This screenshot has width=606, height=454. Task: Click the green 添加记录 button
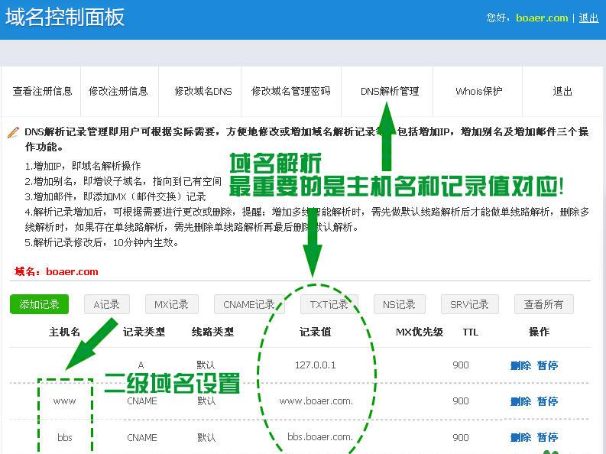40,304
